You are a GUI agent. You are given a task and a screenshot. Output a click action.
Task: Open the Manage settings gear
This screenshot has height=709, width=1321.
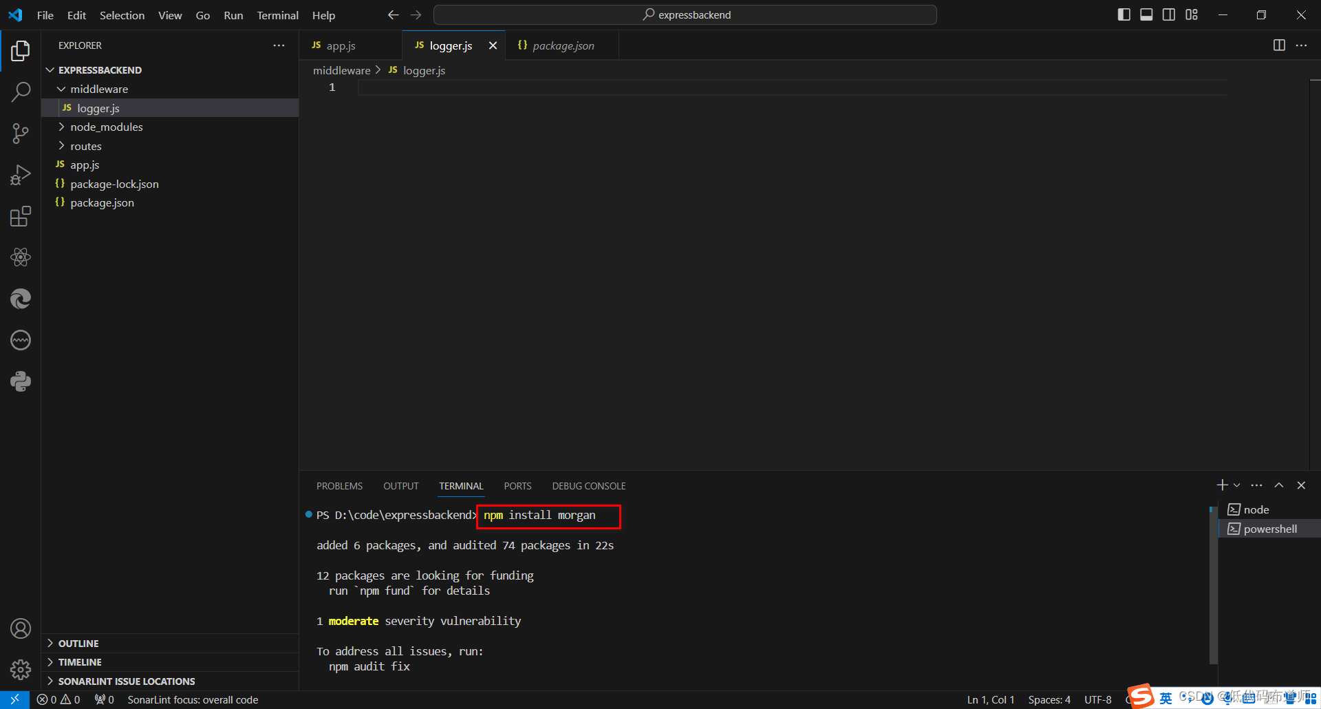click(x=21, y=669)
